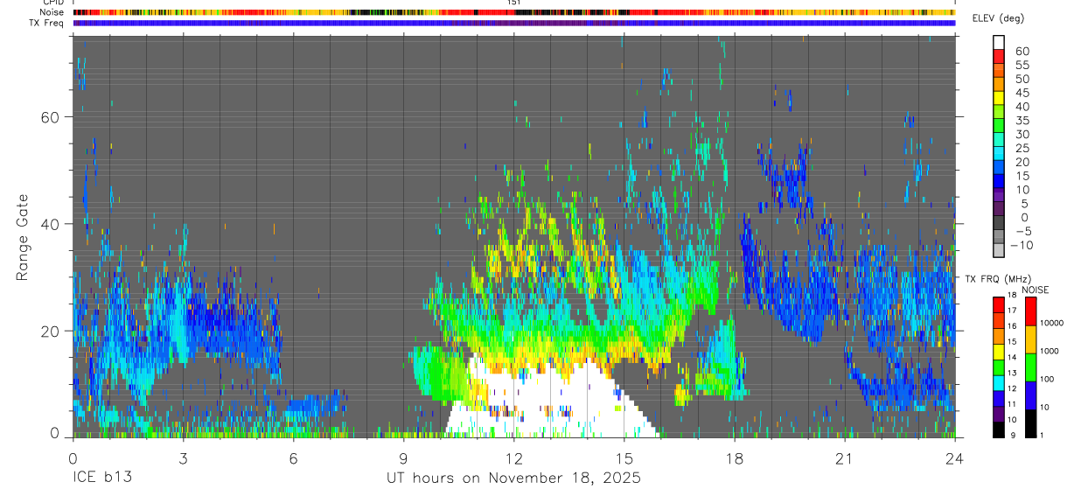This screenshot has height=496, width=1074.
Task: Pick the red top swatch of TX FRQ colorbar
Action: (x=1000, y=304)
